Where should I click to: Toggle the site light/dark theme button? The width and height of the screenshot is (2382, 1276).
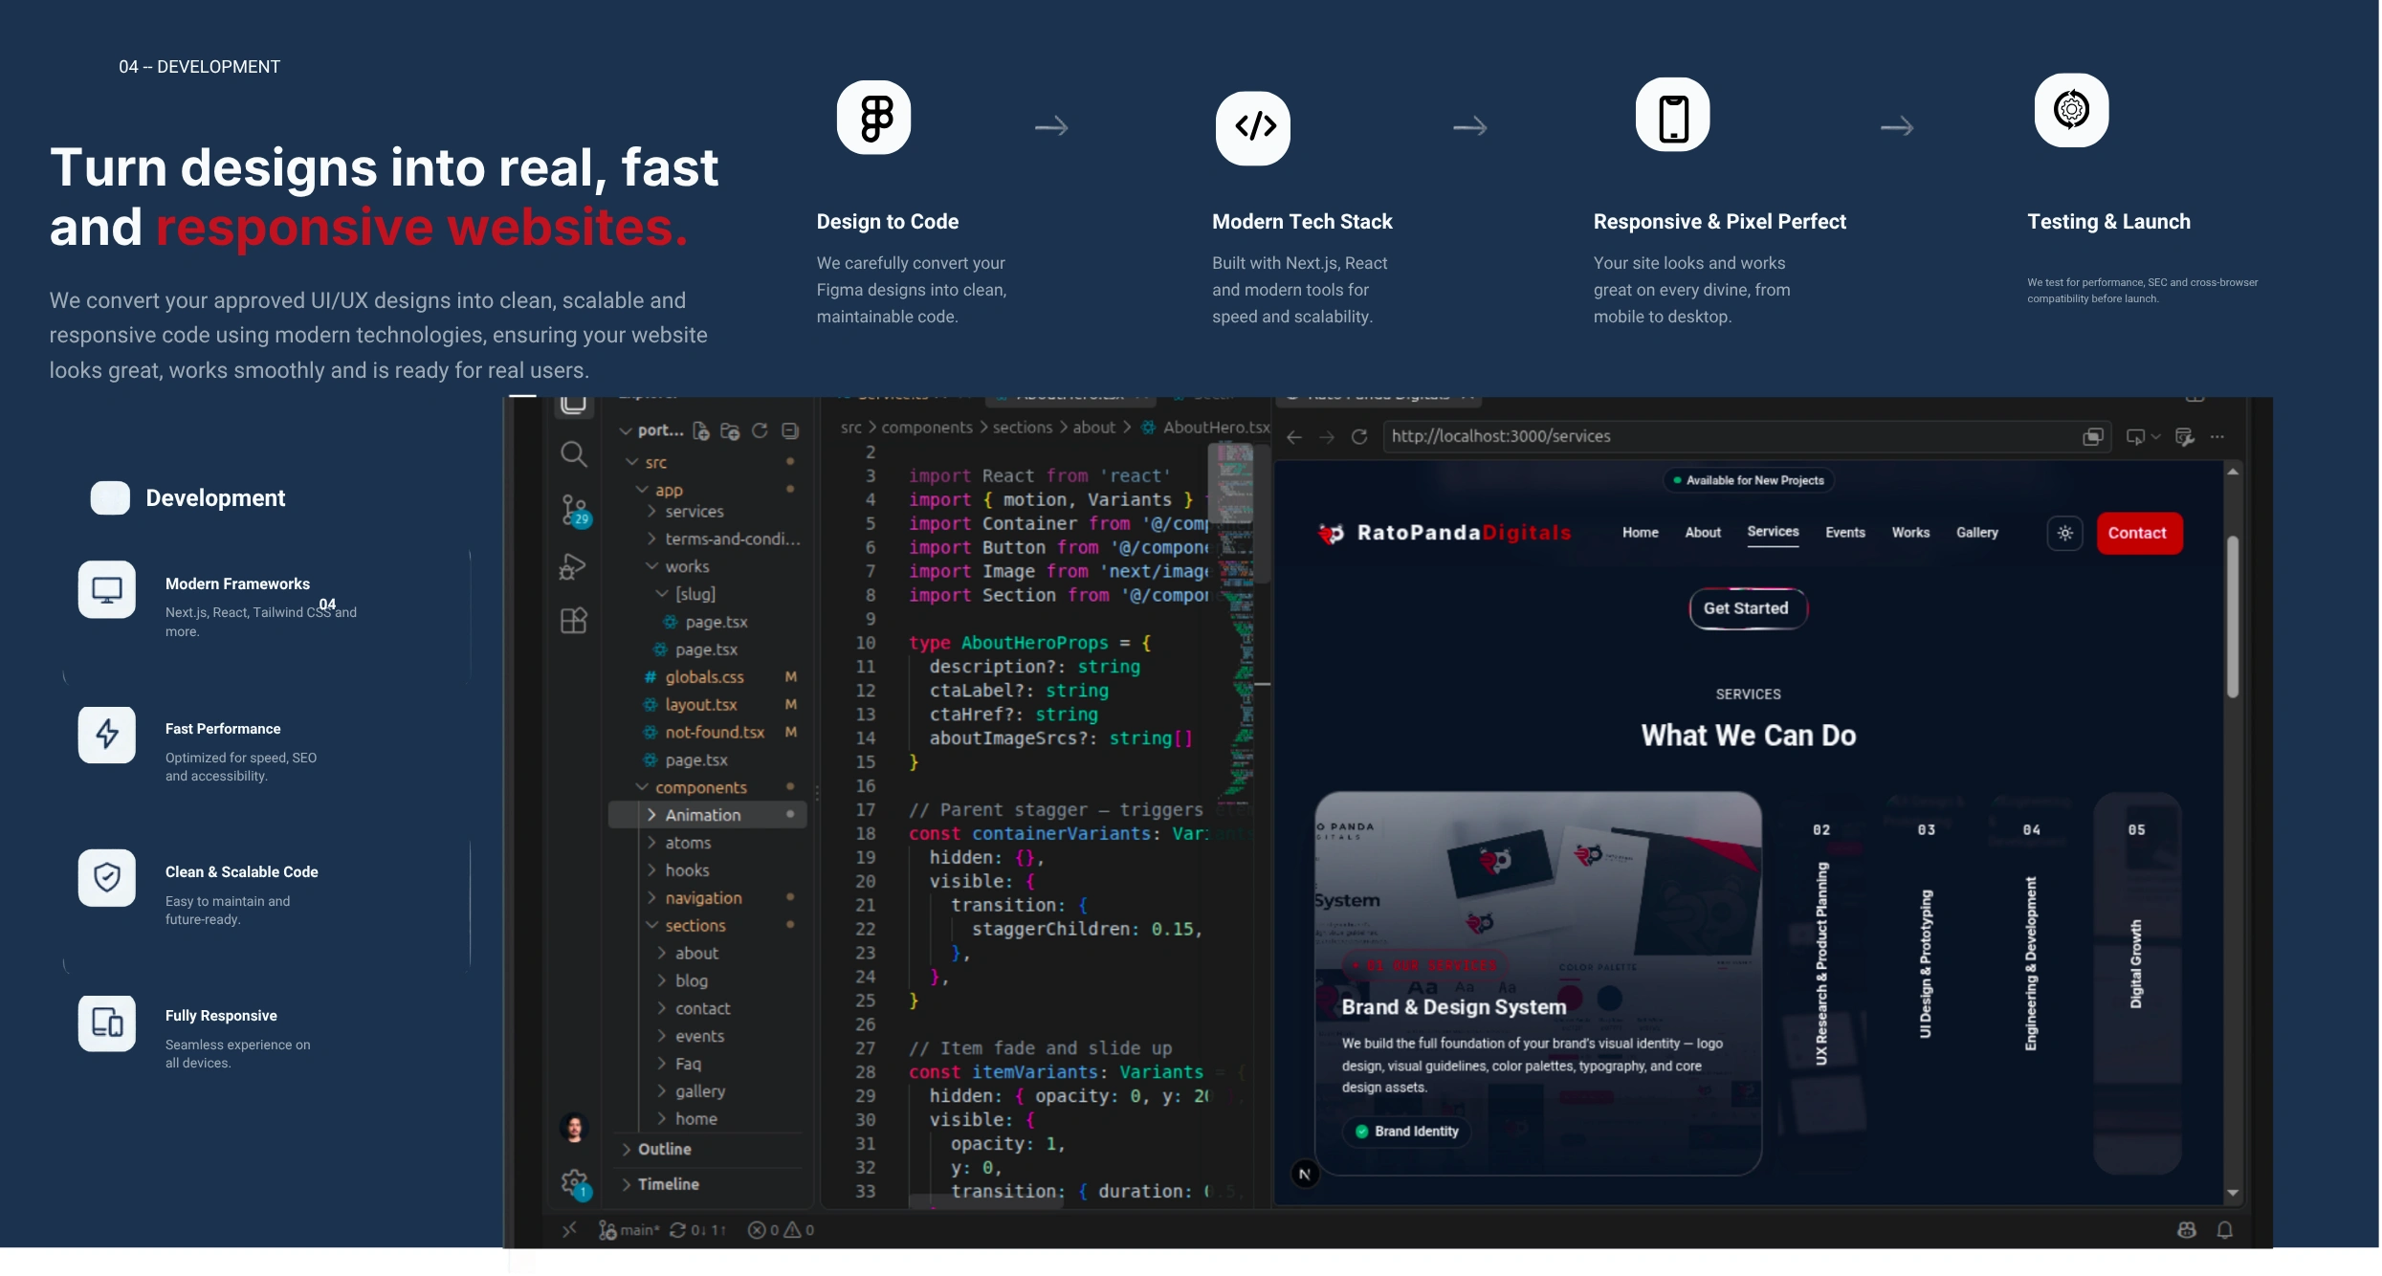(x=2064, y=534)
